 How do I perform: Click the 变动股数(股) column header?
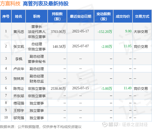(104, 16)
